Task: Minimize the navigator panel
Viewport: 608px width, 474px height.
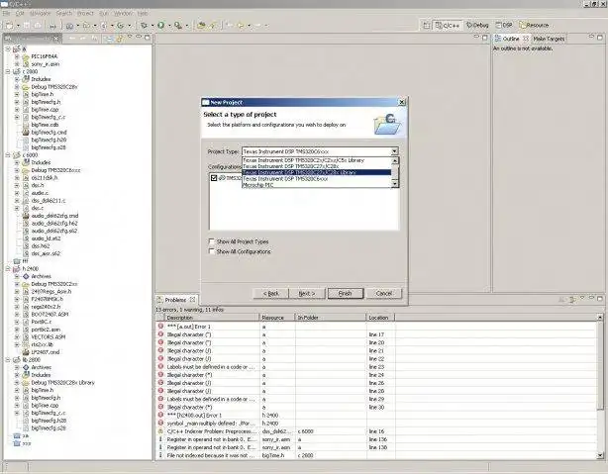Action: [139, 38]
